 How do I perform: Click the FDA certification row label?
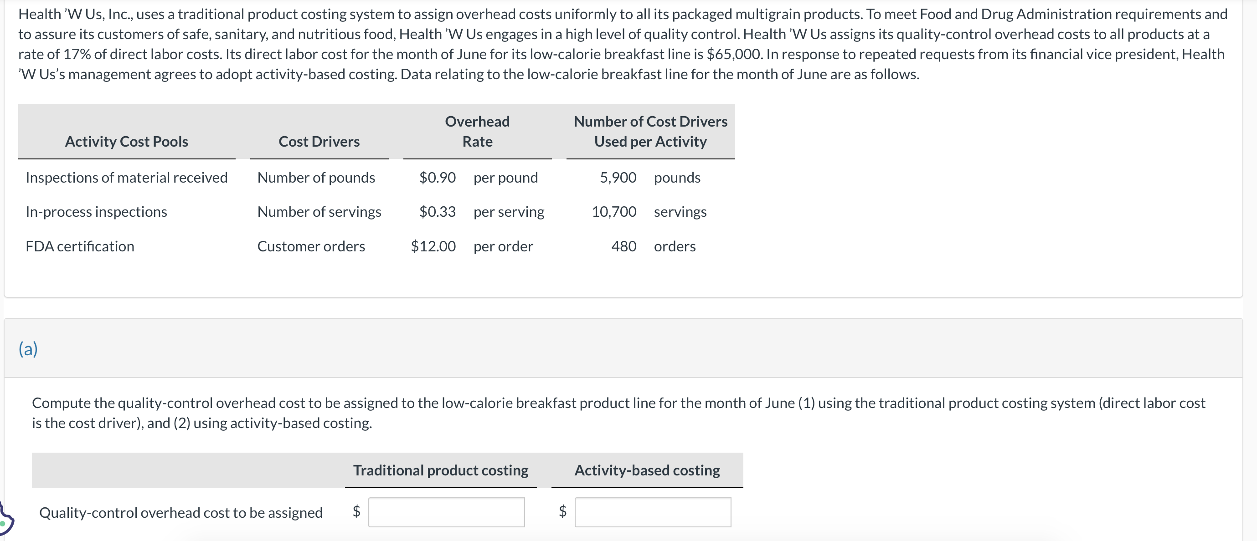click(x=80, y=246)
